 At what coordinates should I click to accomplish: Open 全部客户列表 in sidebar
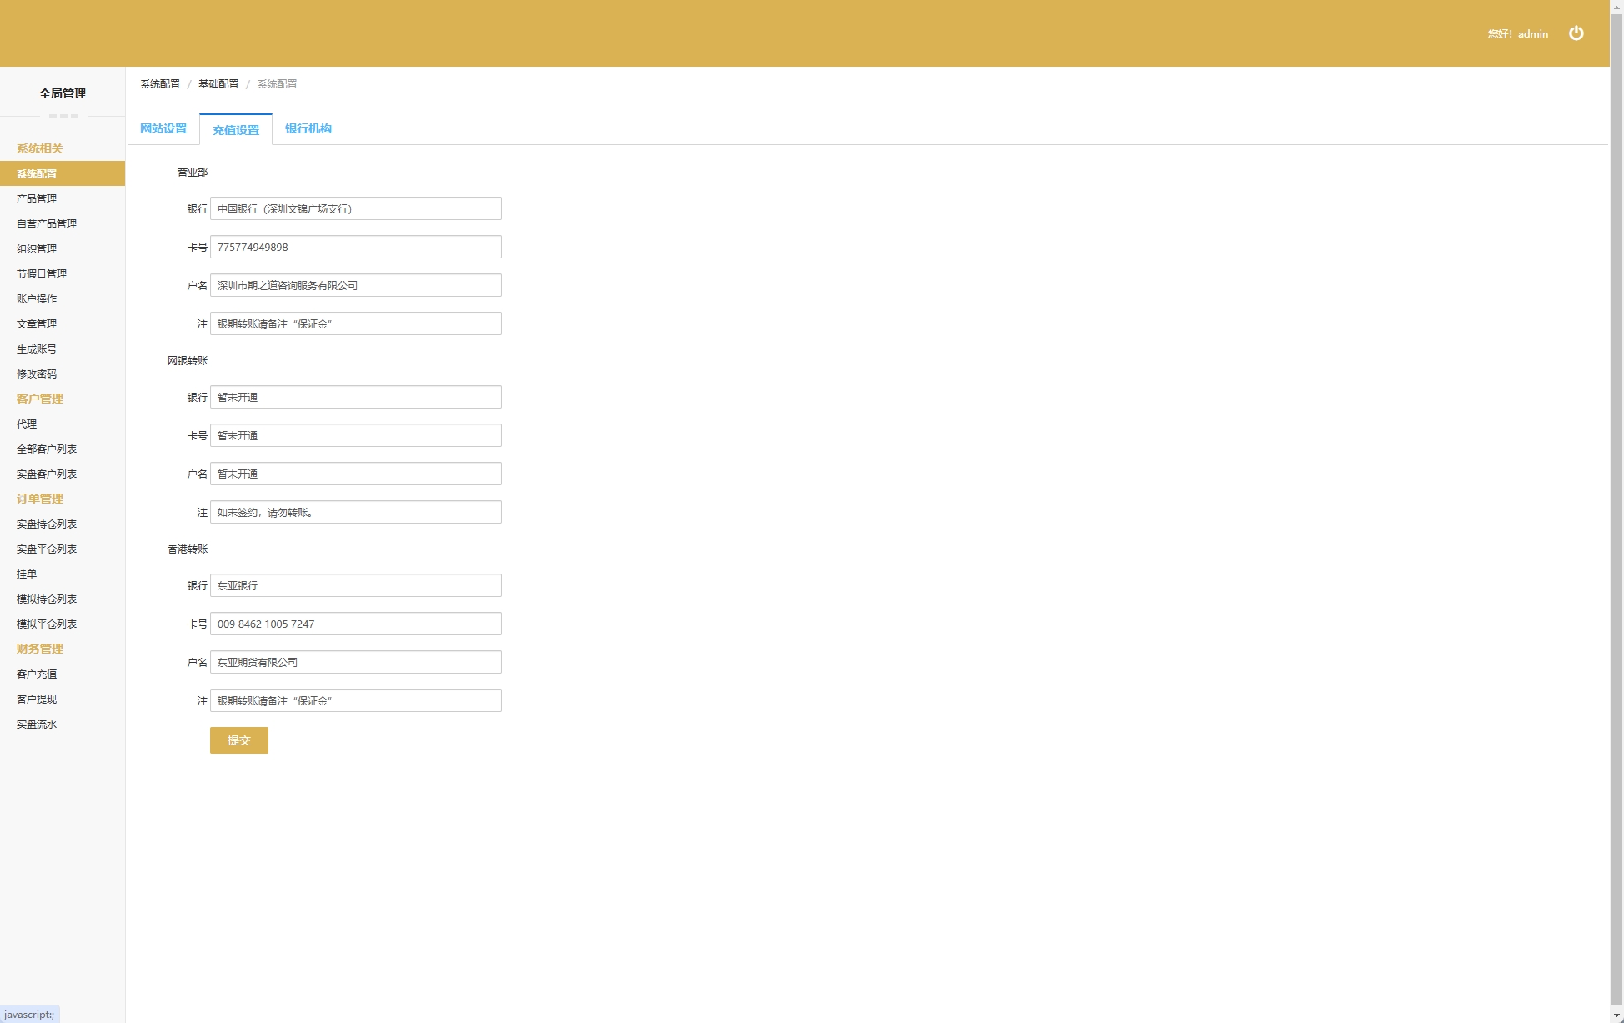point(47,449)
